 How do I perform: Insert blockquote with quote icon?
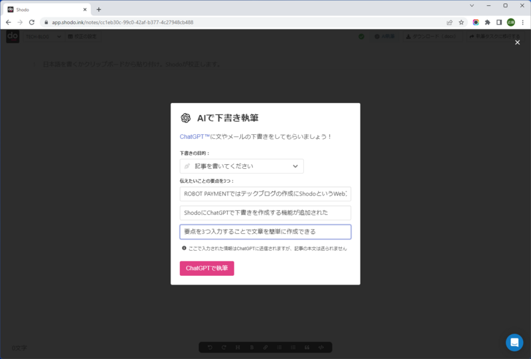(x=307, y=347)
